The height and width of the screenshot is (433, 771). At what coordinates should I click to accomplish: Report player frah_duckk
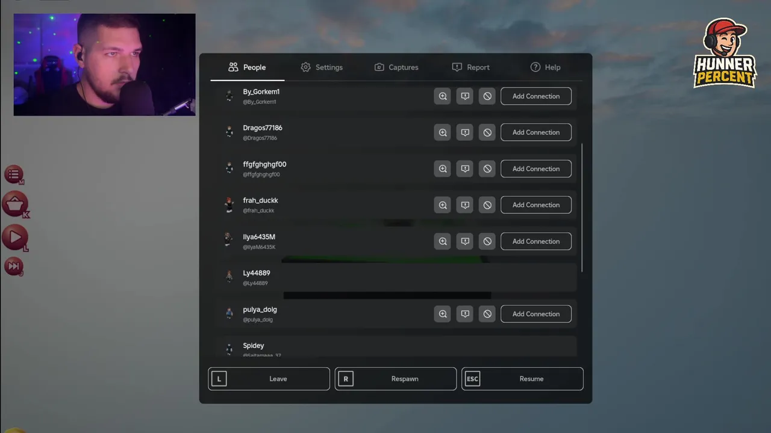pos(465,205)
